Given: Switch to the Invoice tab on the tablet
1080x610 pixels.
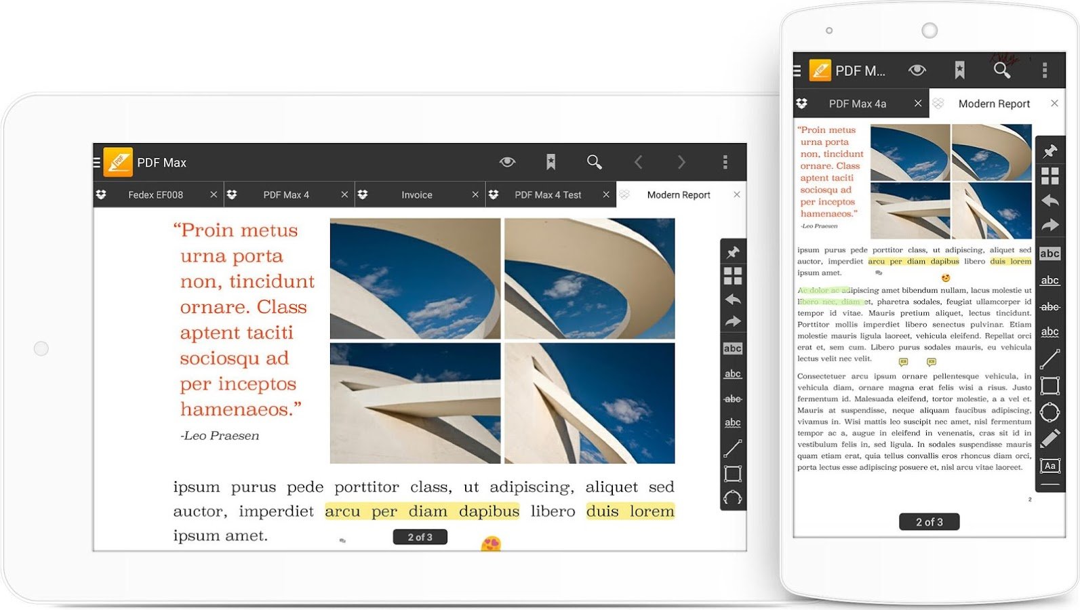Looking at the screenshot, I should 416,195.
